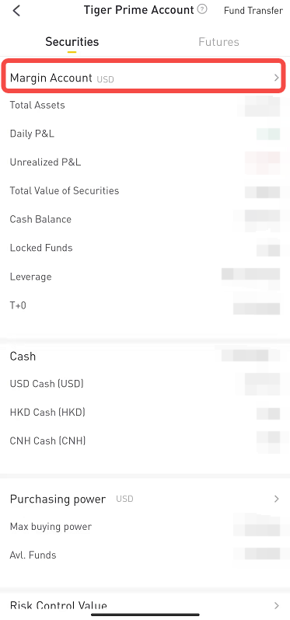Image resolution: width=290 pixels, height=620 pixels.
Task: Expand Risk Control Value chevron
Action: coord(277,605)
